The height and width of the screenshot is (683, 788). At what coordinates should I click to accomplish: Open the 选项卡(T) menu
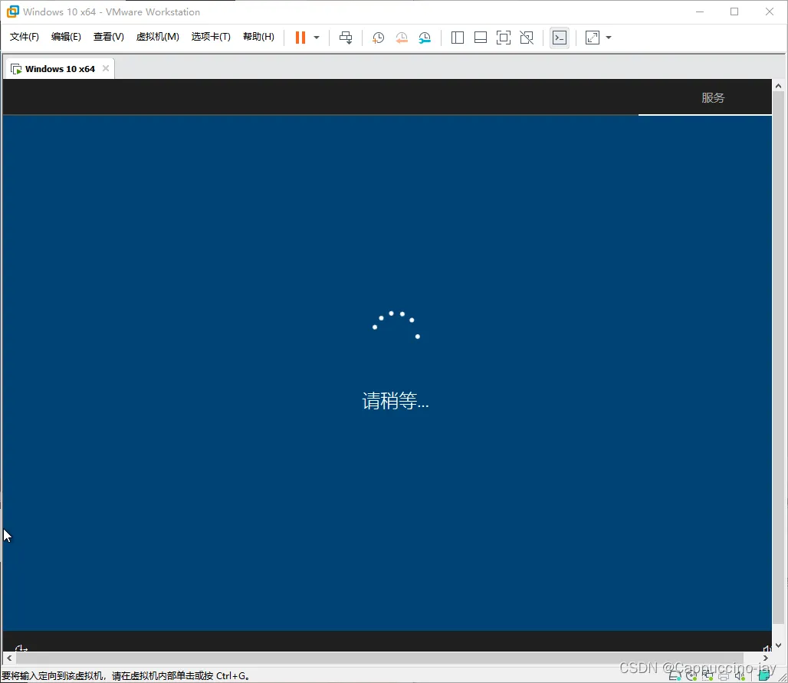click(211, 37)
